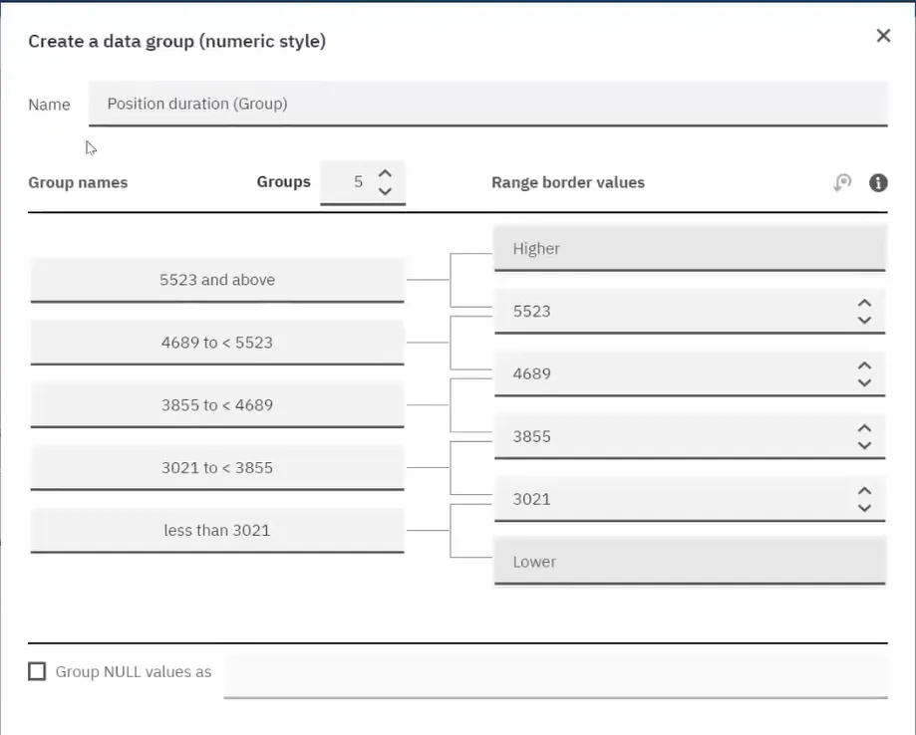
Task: Click the reset range border values icon
Action: click(842, 182)
